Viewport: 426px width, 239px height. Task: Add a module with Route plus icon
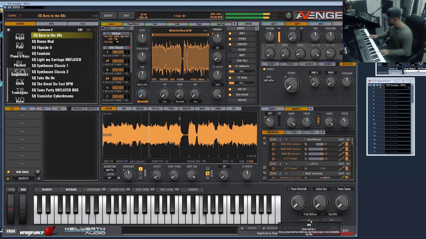coord(257,28)
